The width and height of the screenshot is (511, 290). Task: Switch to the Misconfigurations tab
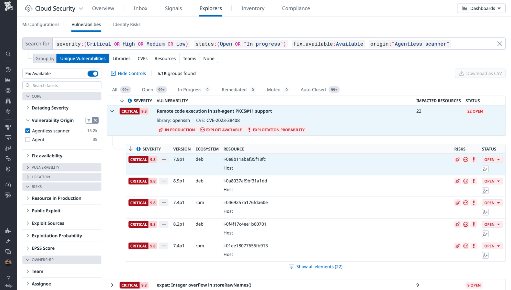41,24
